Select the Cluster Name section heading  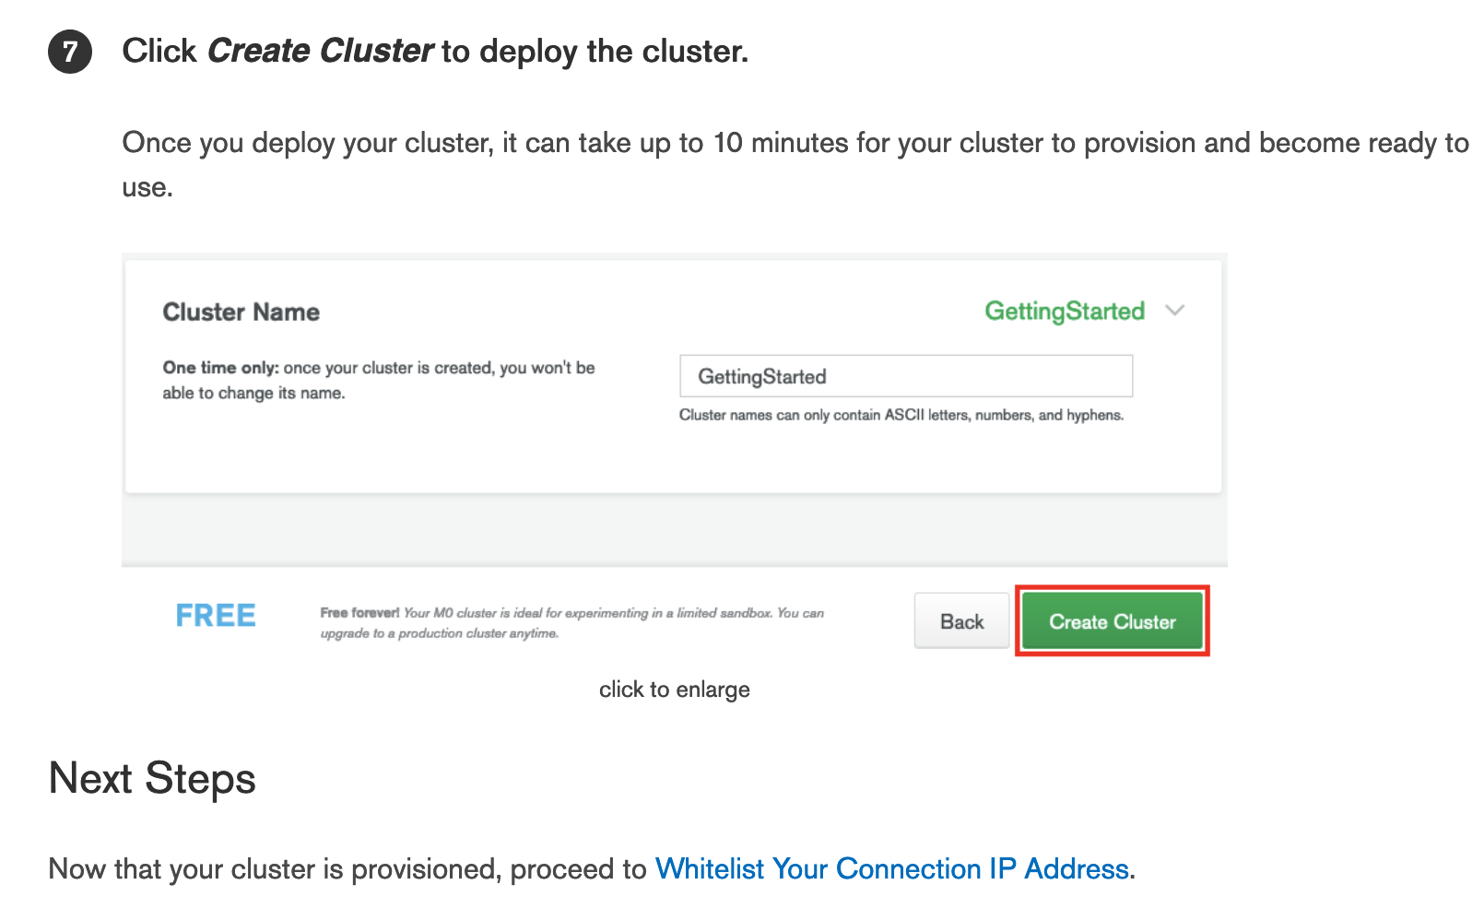click(x=241, y=313)
